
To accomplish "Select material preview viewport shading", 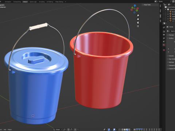I will tap(127, 130).
